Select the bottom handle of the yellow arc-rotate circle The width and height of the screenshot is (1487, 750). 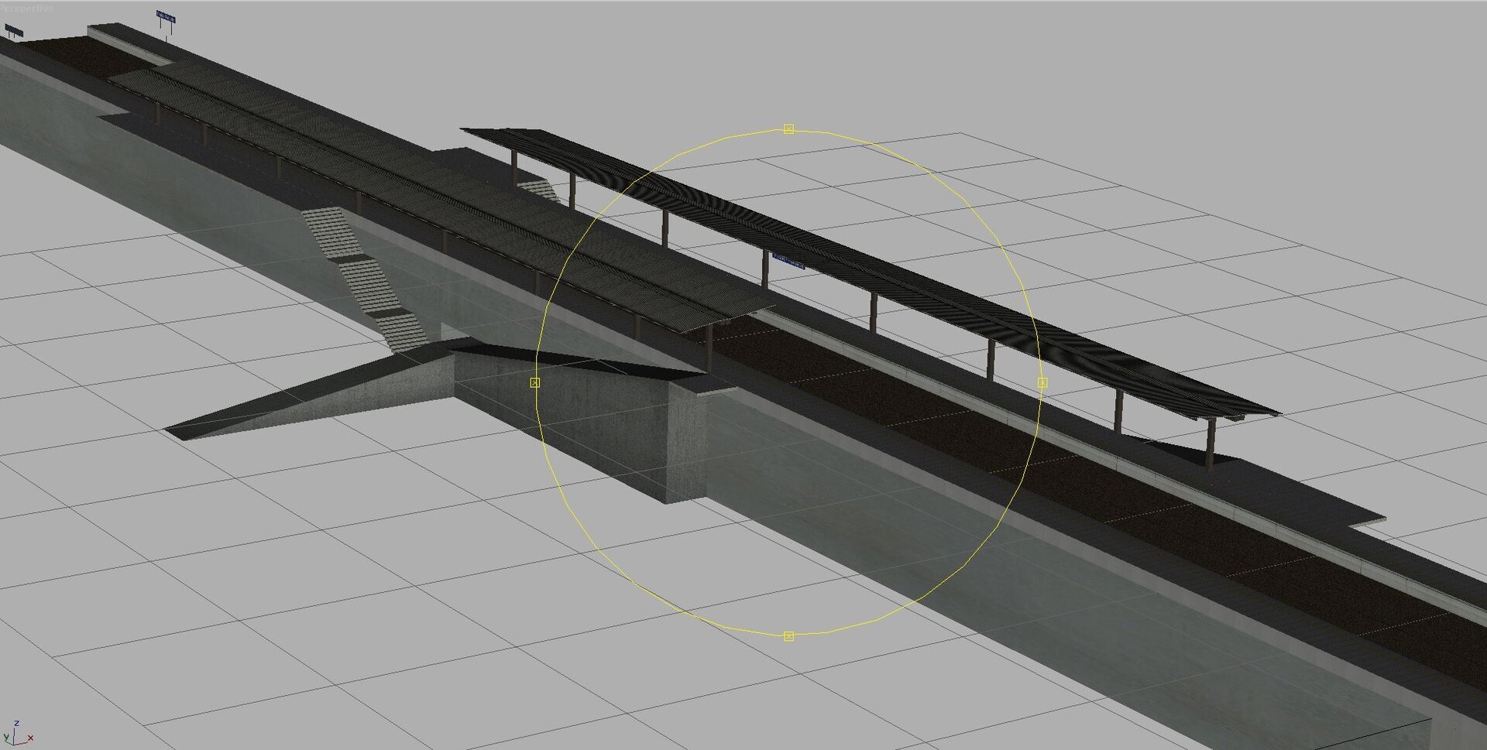click(x=788, y=636)
